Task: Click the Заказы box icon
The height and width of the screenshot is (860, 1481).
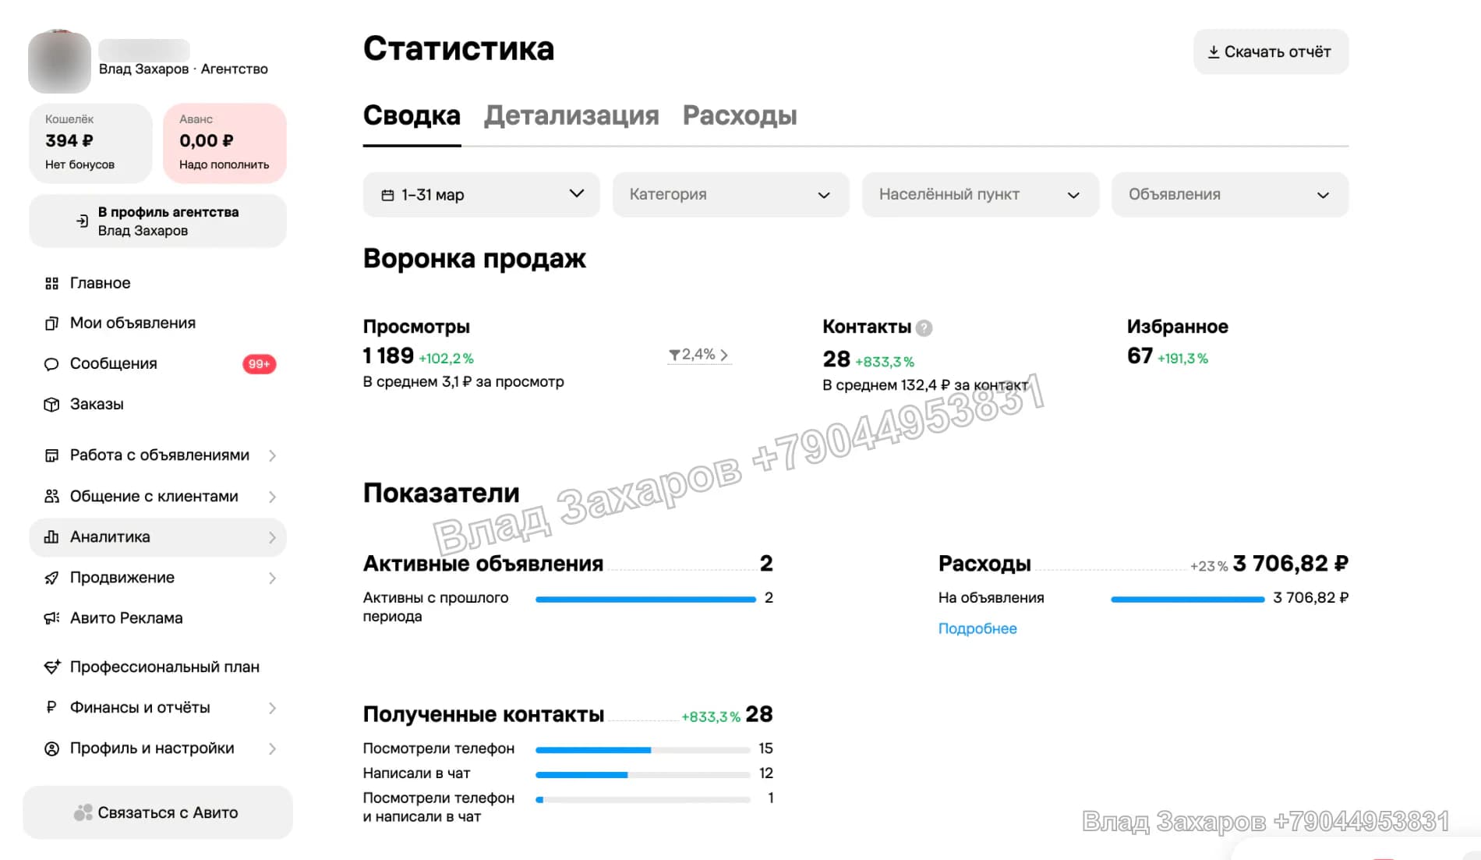Action: coord(51,405)
